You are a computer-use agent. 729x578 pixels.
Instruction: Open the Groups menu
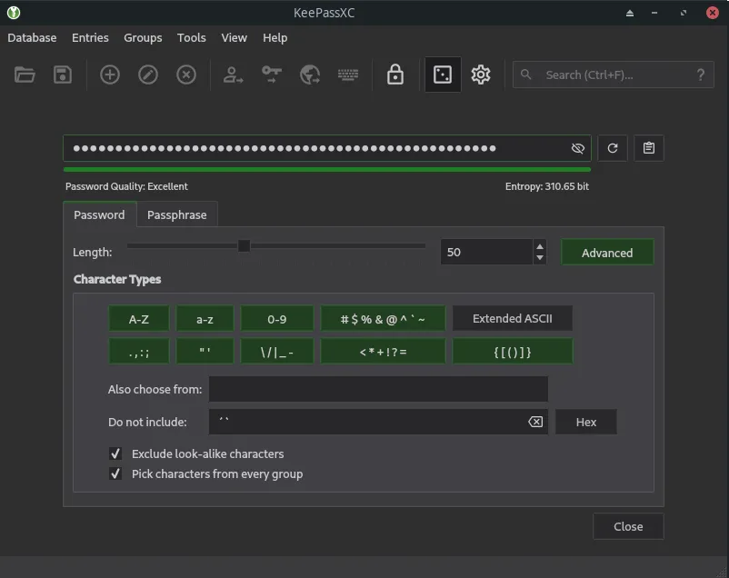143,37
